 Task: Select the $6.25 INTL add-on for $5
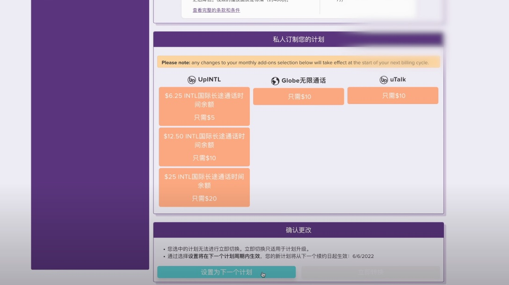coord(204,106)
